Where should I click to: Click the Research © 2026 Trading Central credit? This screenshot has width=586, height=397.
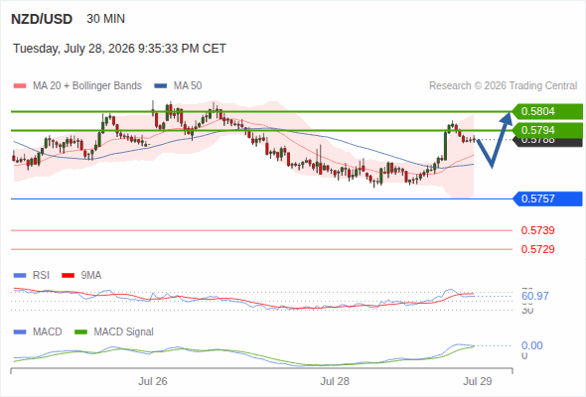pos(503,86)
